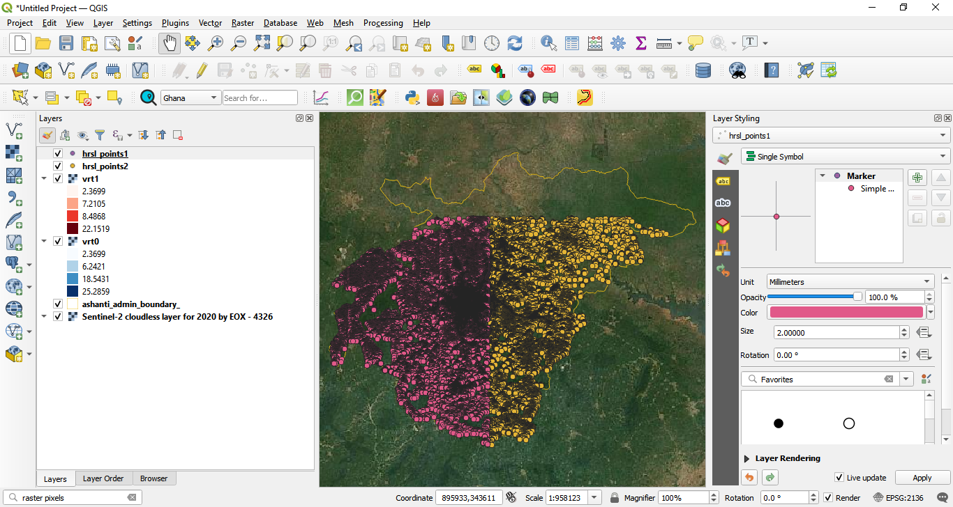Viewport: 953px width, 507px height.
Task: Toggle the Render checkbox in status bar
Action: coord(828,498)
